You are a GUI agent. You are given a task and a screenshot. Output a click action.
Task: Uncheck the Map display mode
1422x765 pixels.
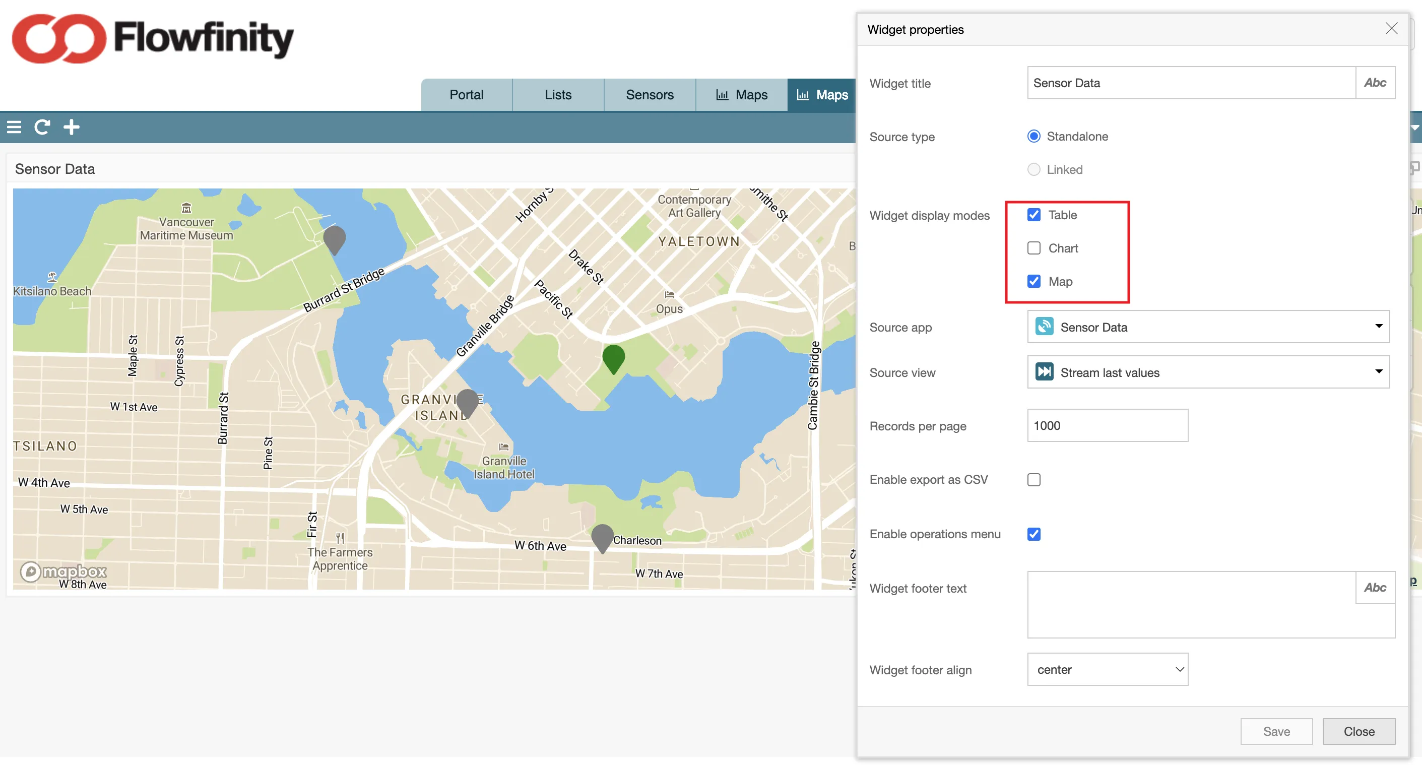[x=1034, y=282]
